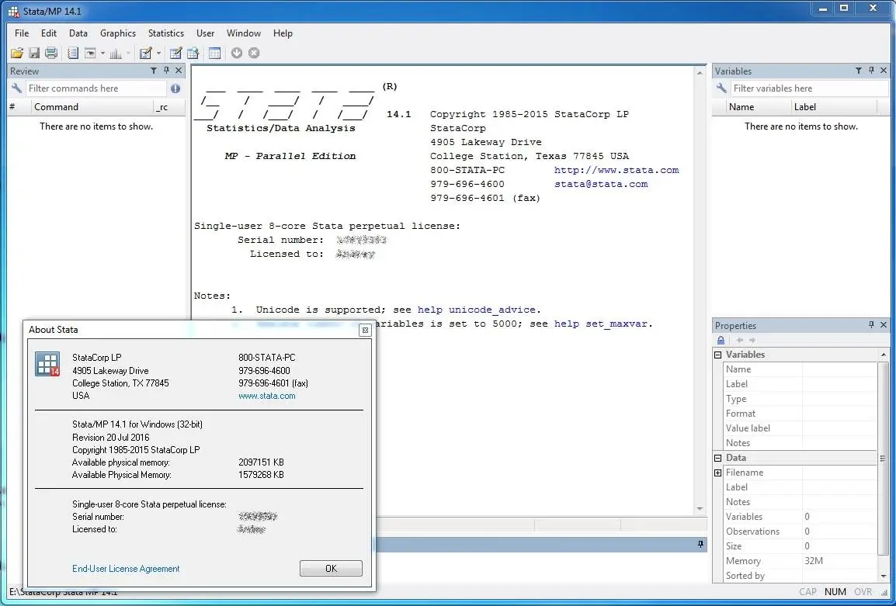Expand the Filename row in Properties
The width and height of the screenshot is (896, 606).
(718, 473)
